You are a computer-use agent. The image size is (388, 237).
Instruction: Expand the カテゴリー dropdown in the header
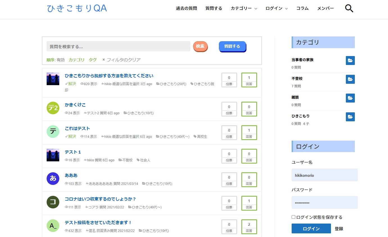click(x=244, y=8)
